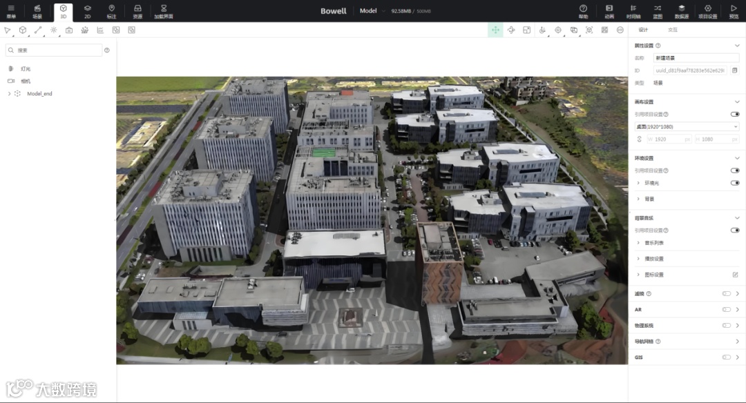Open the 资源 resources panel
746x403 pixels.
[137, 11]
